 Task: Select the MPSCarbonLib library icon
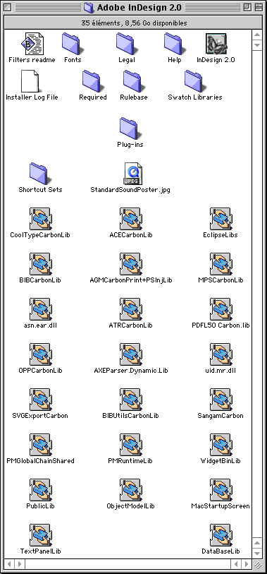(x=221, y=264)
